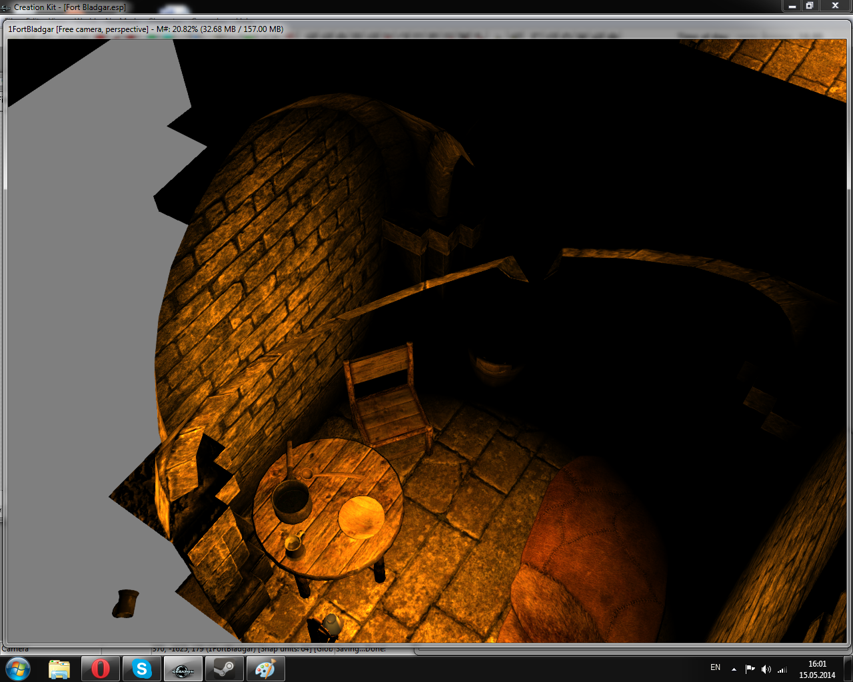Open the network signal tray icon
Viewport: 853px width, 682px height.
coord(782,669)
